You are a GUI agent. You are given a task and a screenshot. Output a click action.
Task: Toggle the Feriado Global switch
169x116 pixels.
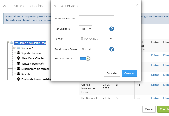(85, 58)
